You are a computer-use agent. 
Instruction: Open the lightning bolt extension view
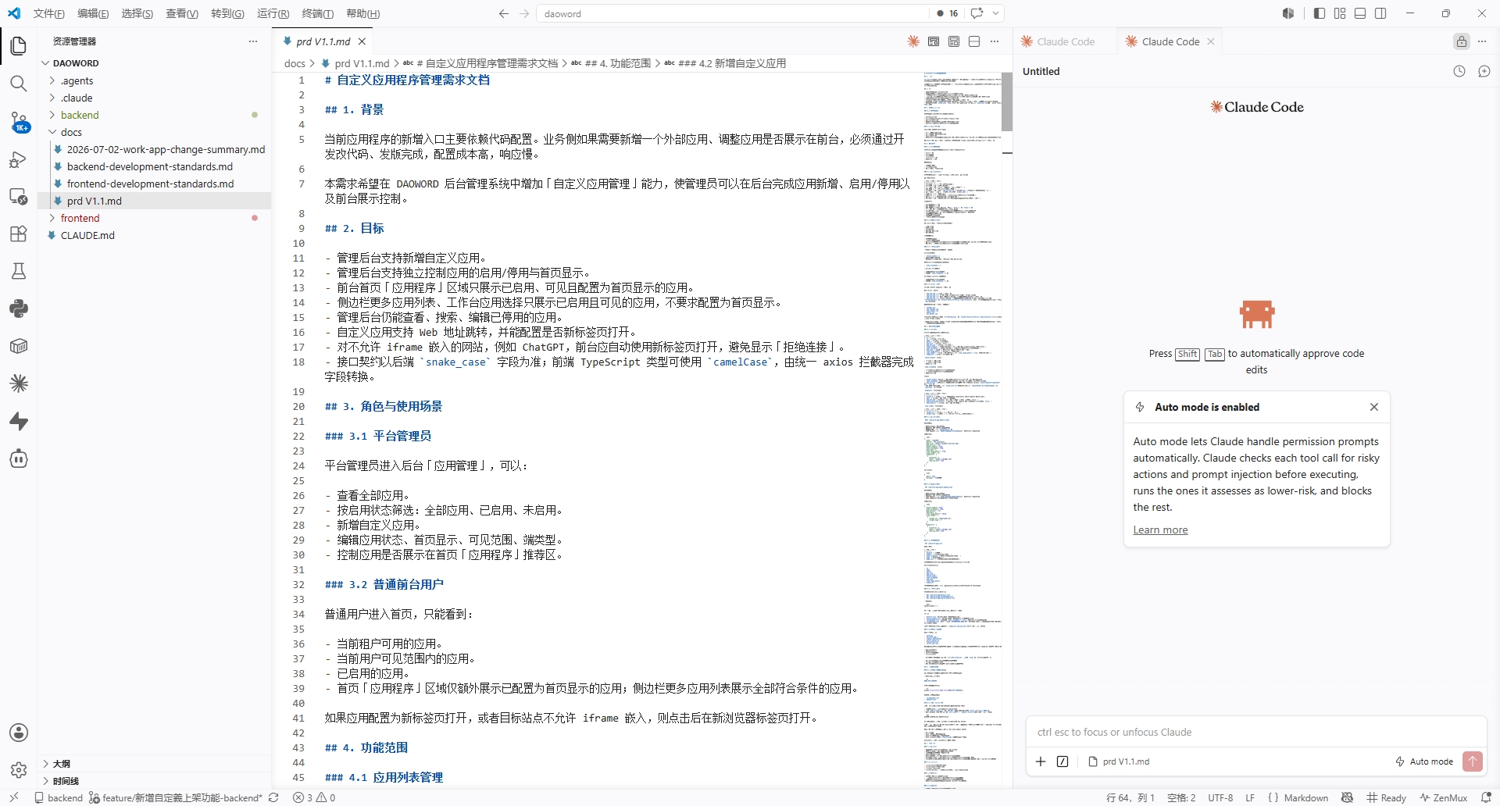click(x=19, y=421)
